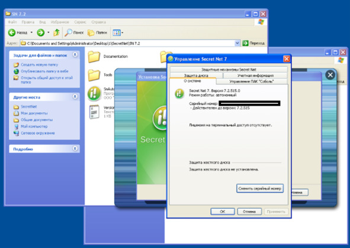This screenshot has height=248, width=350.
Task: Open the Правка menu
Action: pos(28,22)
